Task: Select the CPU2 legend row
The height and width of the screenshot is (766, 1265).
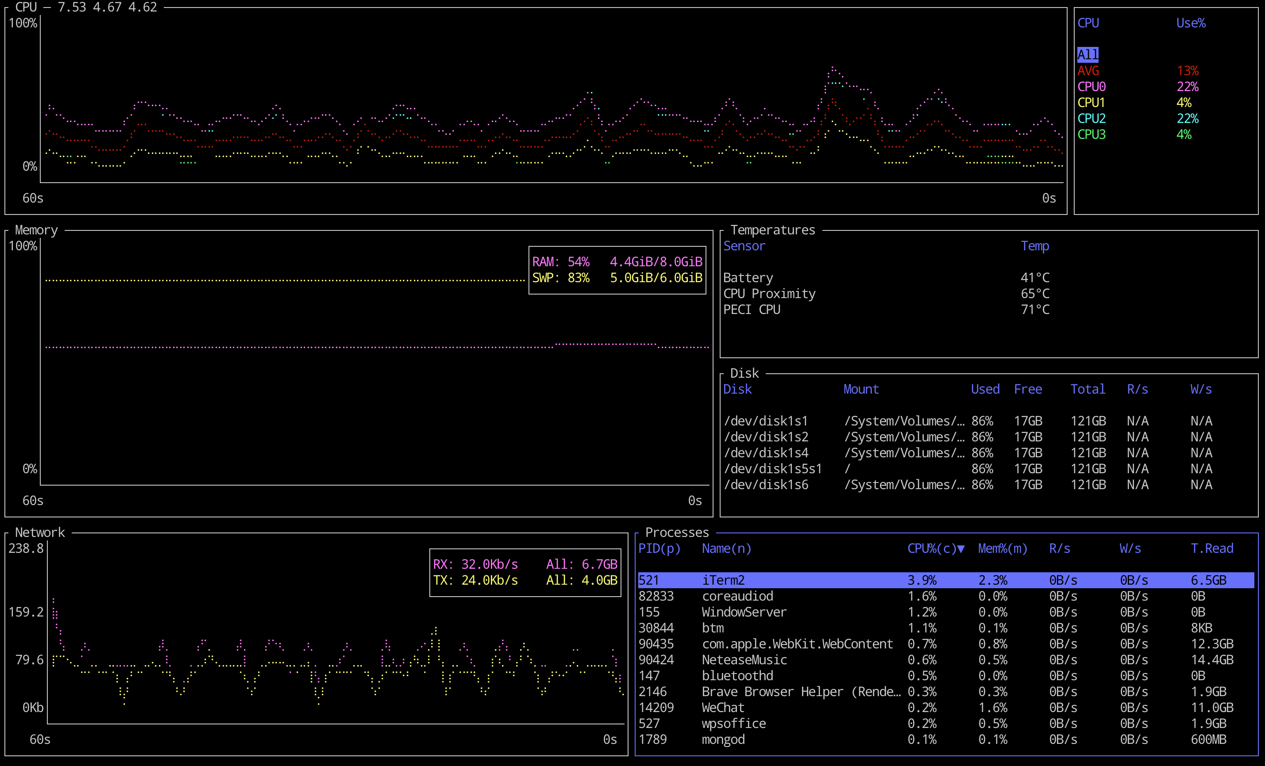Action: pos(1091,119)
